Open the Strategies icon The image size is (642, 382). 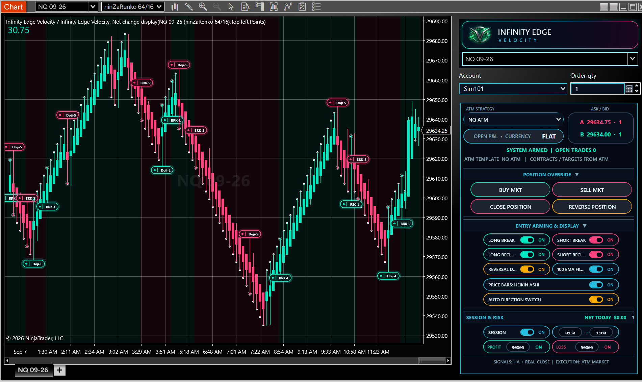(302, 7)
